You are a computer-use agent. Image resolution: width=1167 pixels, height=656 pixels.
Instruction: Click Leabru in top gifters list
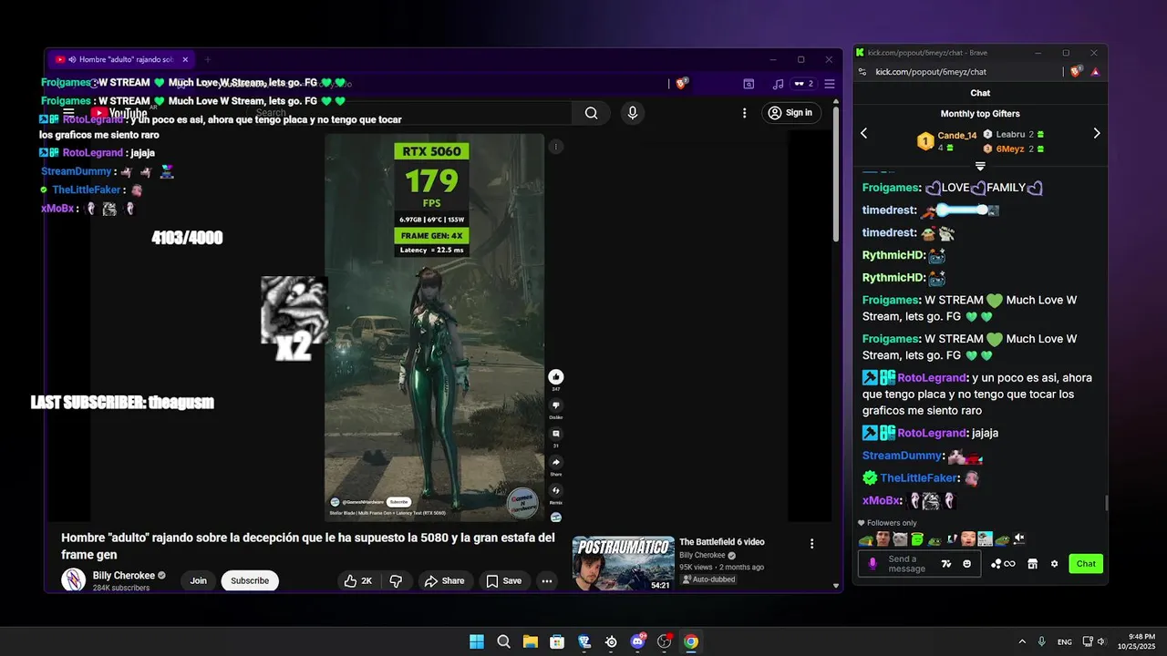tap(1010, 134)
